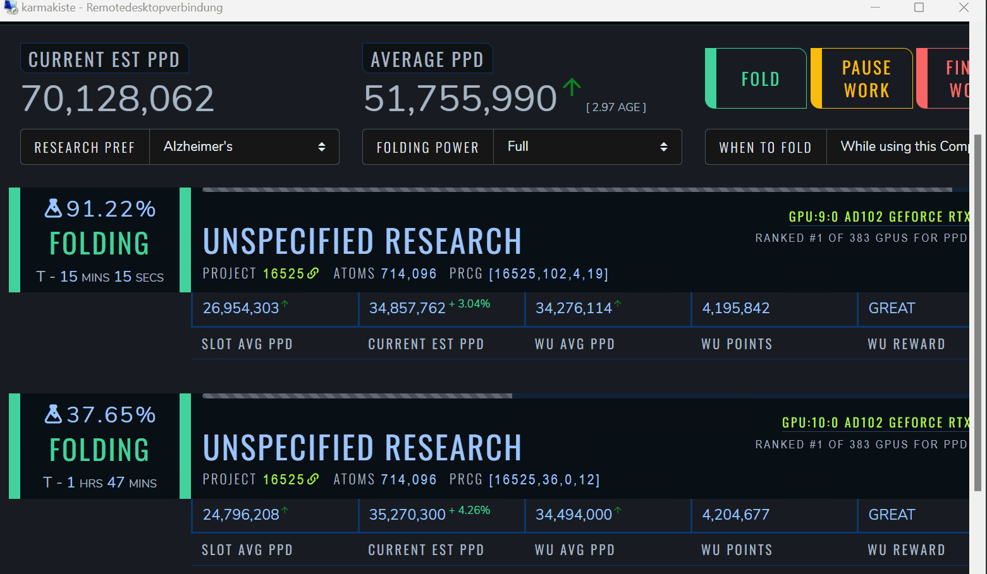Click link icon beside second project 16525
This screenshot has height=574, width=987.
(x=313, y=479)
